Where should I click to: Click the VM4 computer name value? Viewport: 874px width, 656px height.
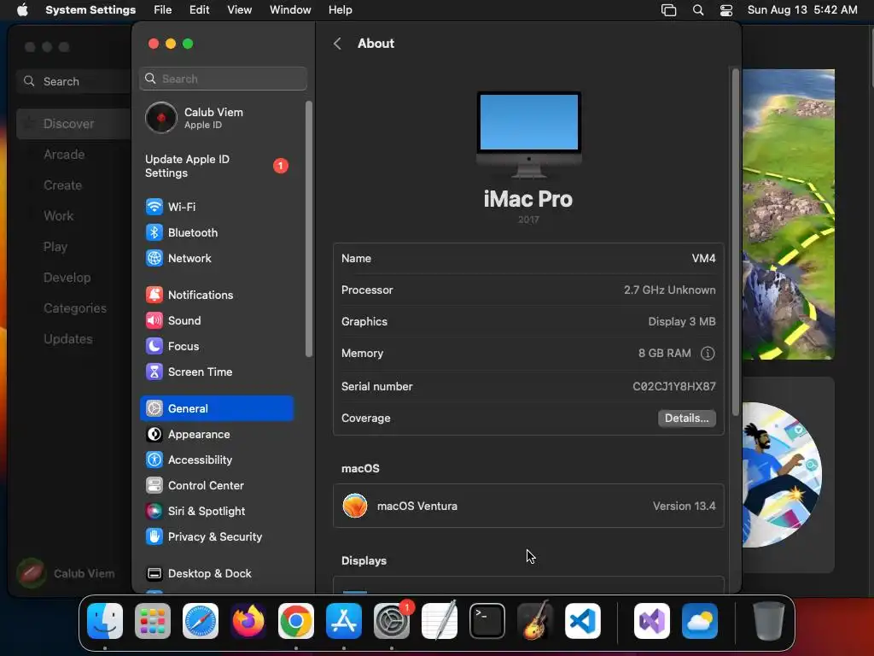tap(703, 258)
